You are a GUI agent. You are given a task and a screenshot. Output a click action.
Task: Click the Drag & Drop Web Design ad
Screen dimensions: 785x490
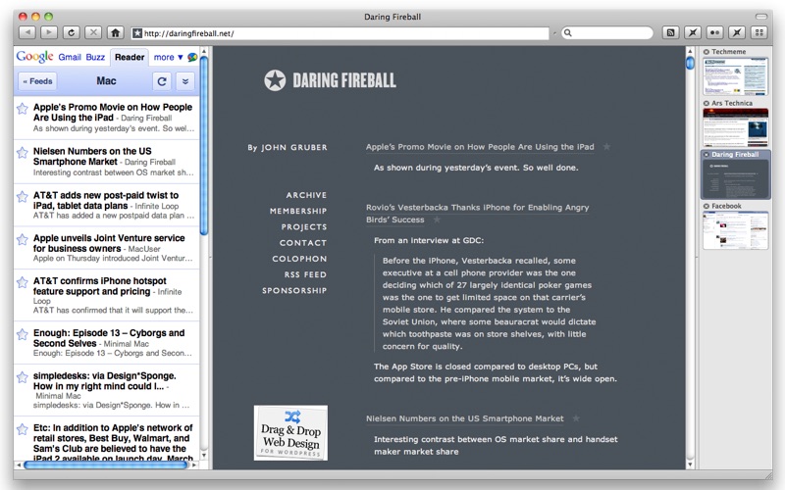[290, 432]
